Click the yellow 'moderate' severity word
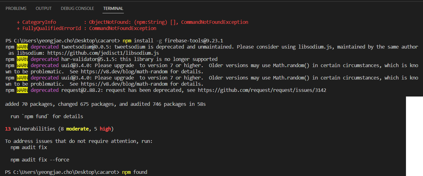Screen dimensions: 423x176 pyautogui.click(x=77, y=129)
